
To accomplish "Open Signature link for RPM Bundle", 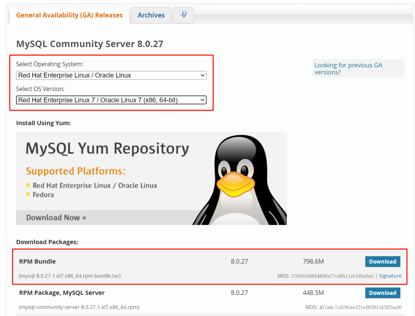I will click(390, 276).
